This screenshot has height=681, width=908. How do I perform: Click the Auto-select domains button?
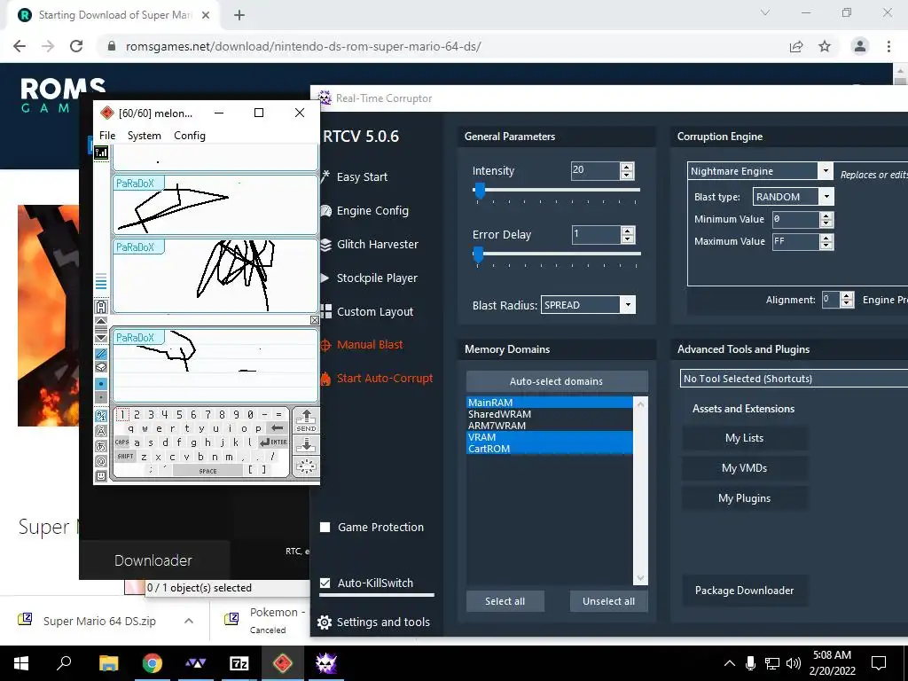(x=557, y=381)
